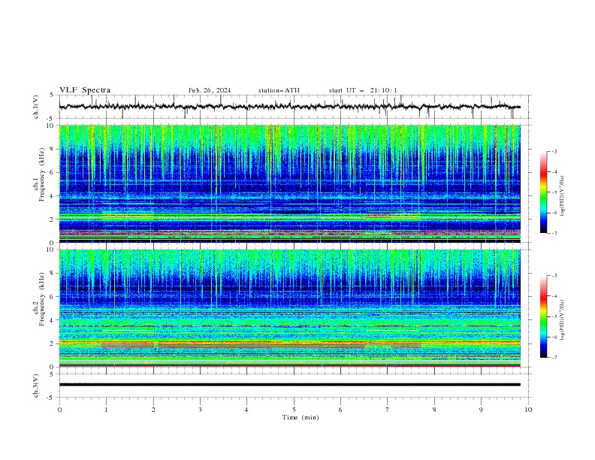Click the "6" tick on the time axis
The image size is (595, 460).
click(x=341, y=410)
